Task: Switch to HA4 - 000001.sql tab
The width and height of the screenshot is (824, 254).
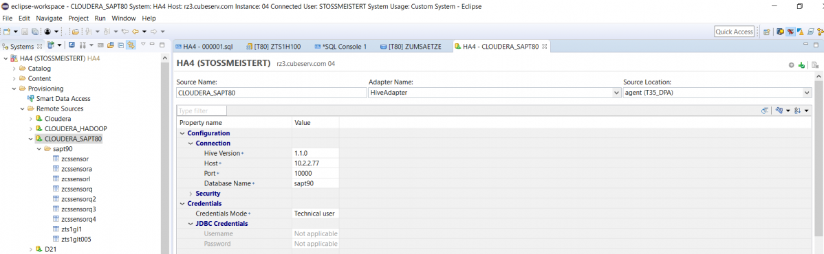Action: [204, 46]
